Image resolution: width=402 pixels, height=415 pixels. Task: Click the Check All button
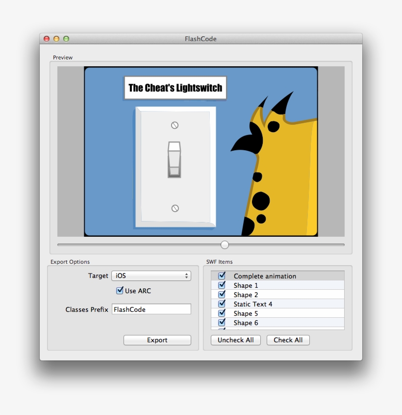[288, 340]
